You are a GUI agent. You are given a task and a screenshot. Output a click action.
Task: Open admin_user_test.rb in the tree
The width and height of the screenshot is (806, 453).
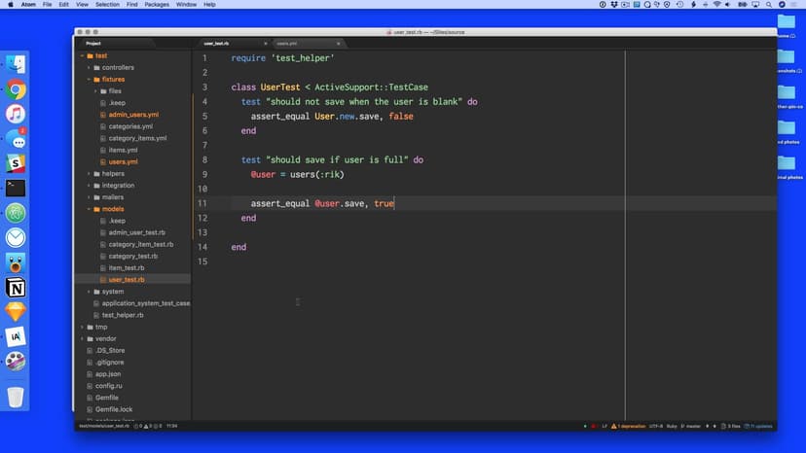[136, 232]
